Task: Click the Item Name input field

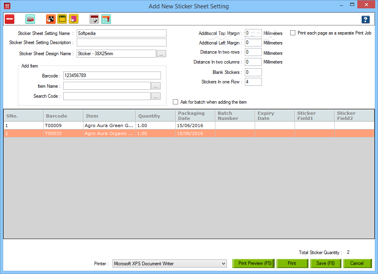Action: pos(107,86)
